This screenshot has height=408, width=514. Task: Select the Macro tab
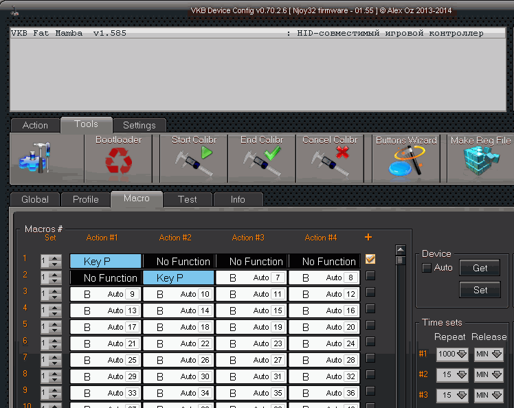[x=137, y=199]
